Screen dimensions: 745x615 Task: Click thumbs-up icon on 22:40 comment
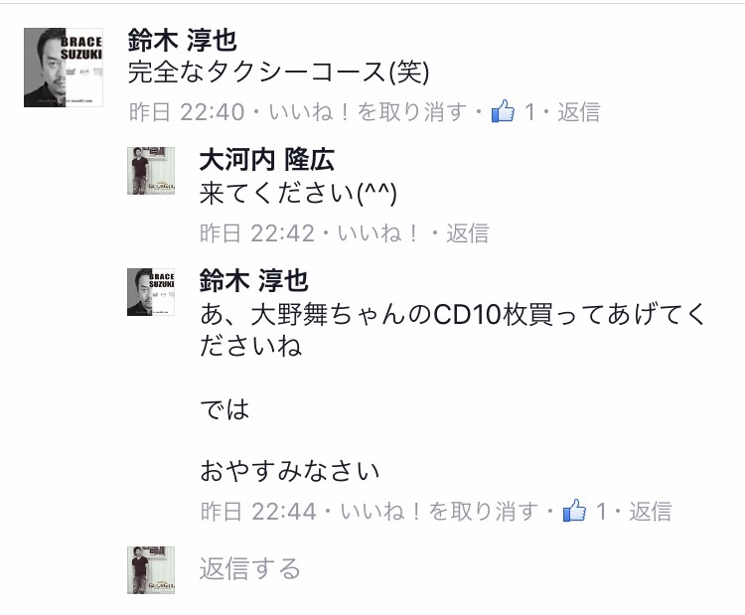(x=503, y=111)
